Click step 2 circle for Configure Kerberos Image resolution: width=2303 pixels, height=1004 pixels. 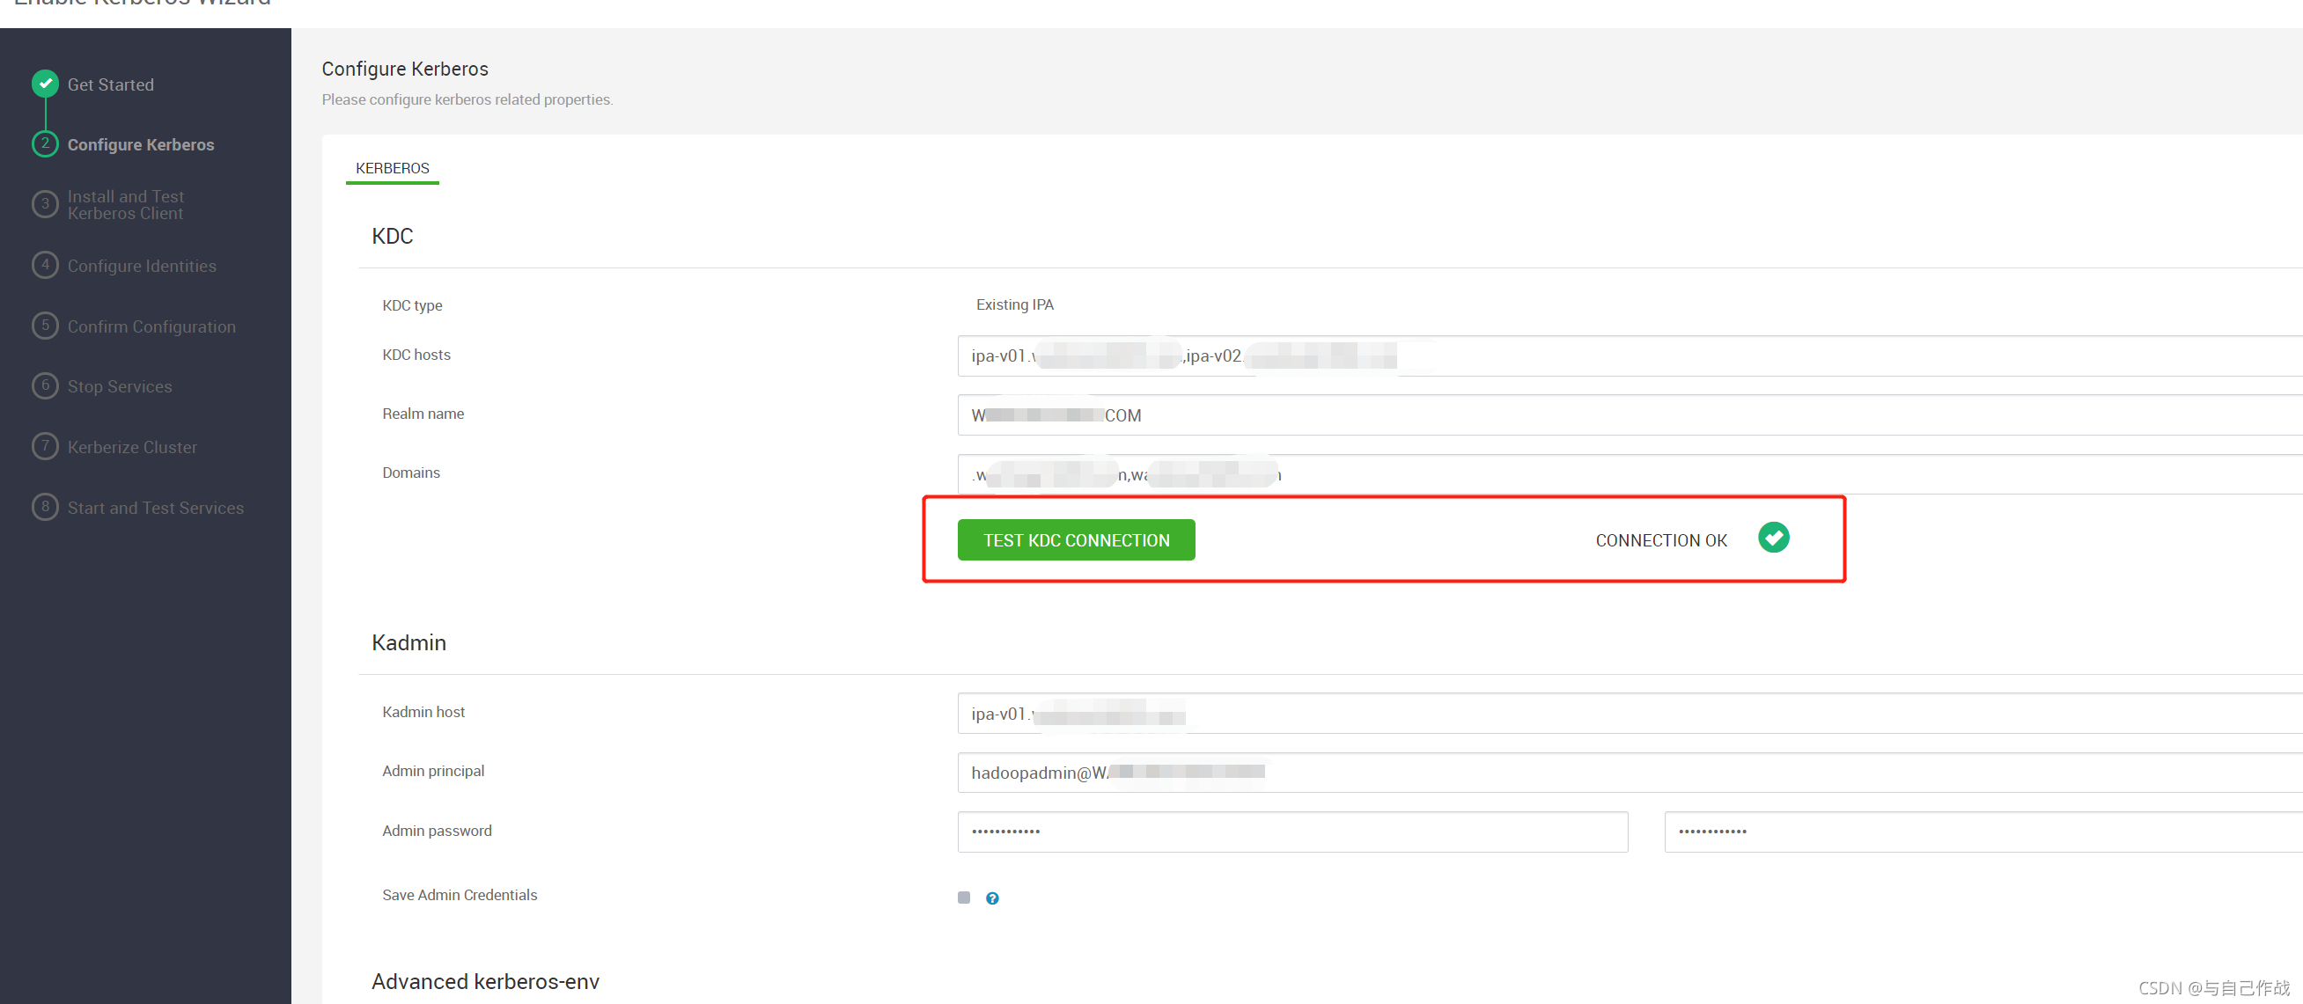45,143
